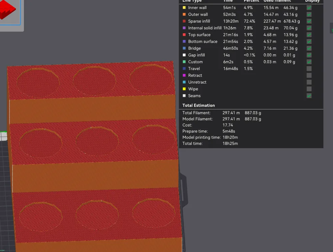This screenshot has height=252, width=333.
Task: Click the Retract magenta swatch
Action: click(184, 75)
